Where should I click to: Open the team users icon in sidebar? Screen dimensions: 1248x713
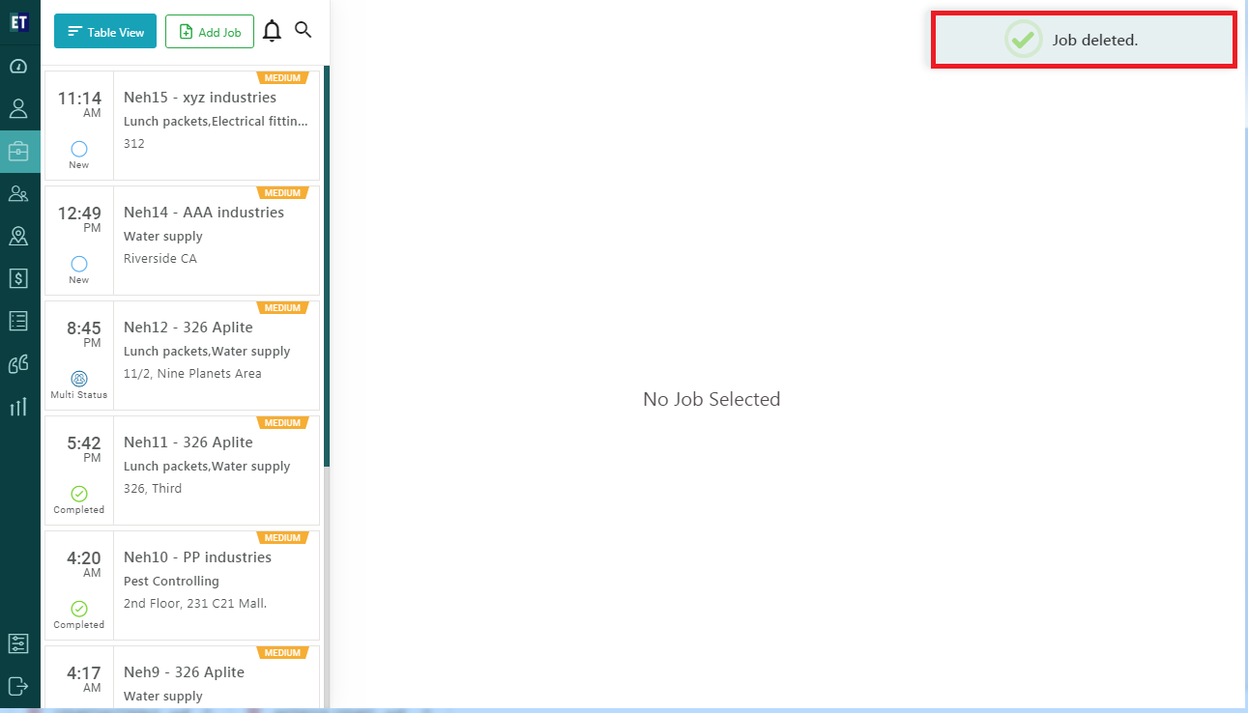(18, 193)
